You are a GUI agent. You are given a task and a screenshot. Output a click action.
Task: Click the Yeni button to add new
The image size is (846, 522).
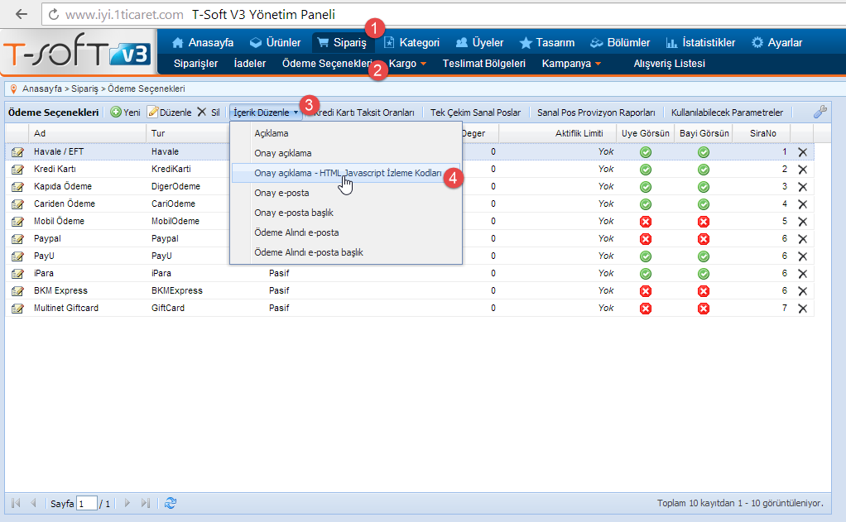pos(125,113)
